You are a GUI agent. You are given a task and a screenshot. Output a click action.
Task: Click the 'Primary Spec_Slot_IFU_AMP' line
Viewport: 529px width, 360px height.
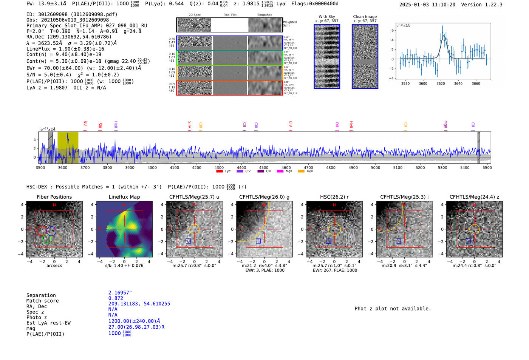tap(87, 26)
